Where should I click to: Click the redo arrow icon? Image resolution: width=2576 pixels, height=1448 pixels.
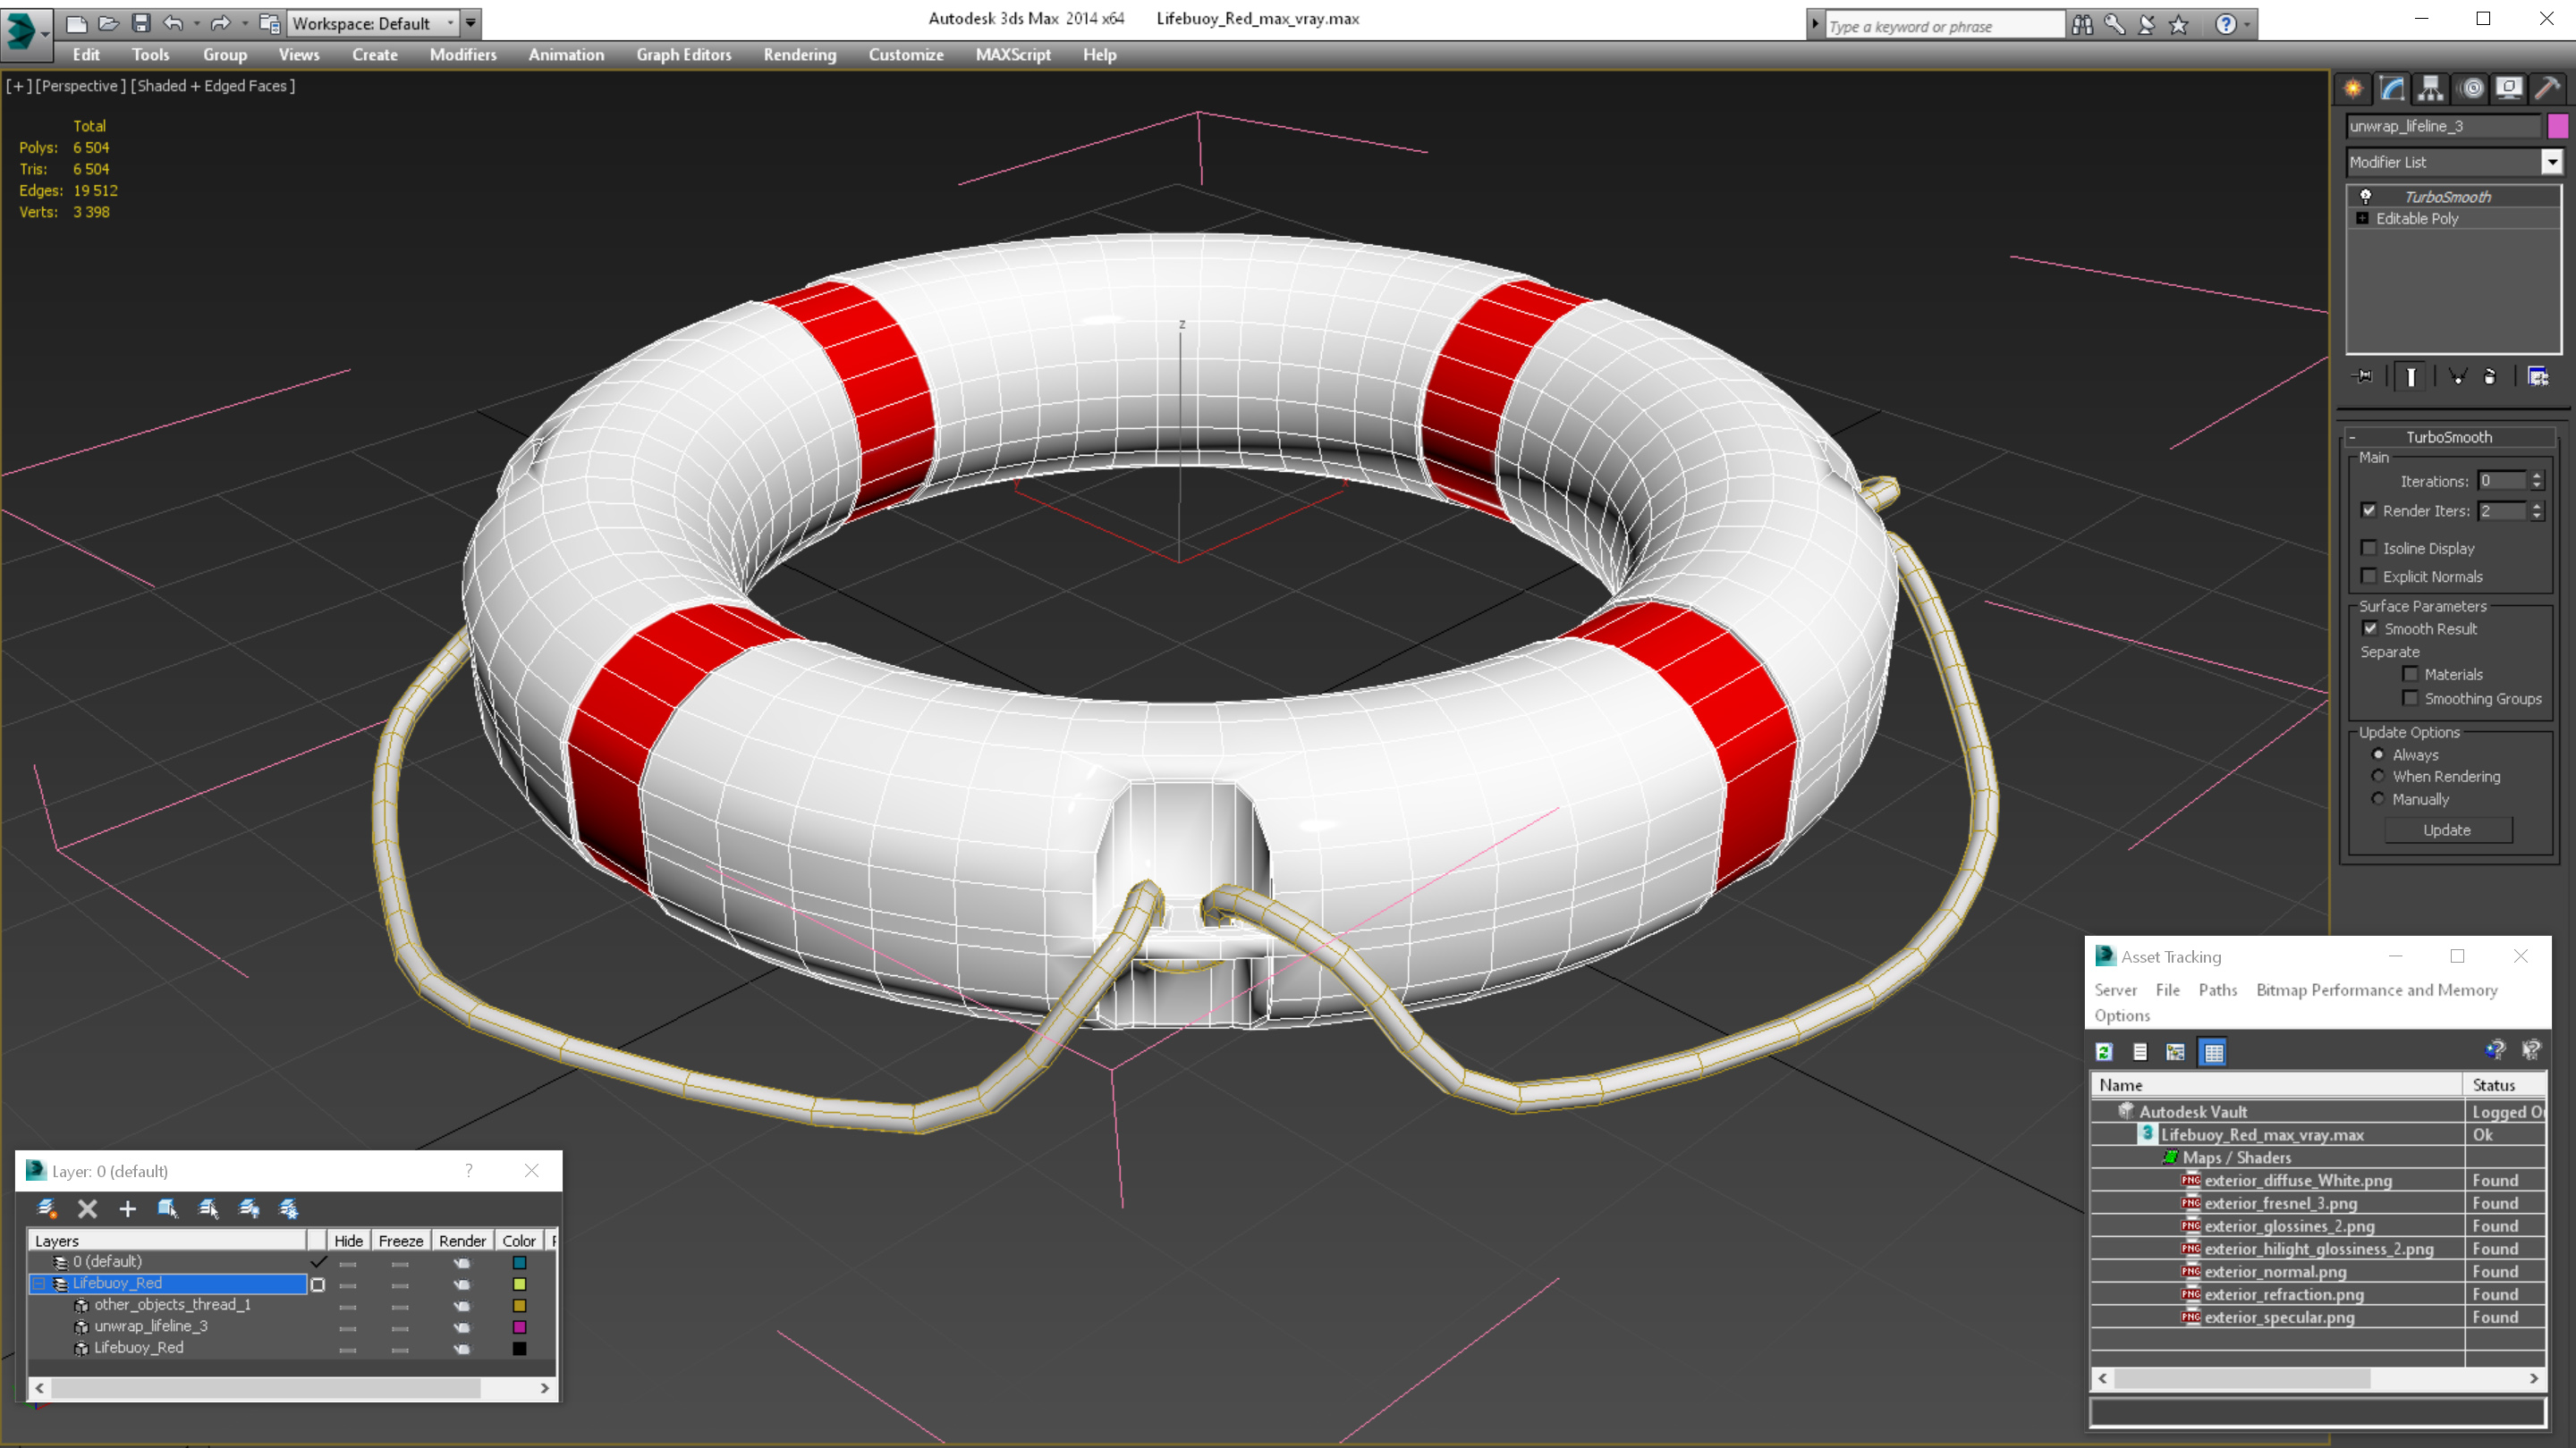220,23
